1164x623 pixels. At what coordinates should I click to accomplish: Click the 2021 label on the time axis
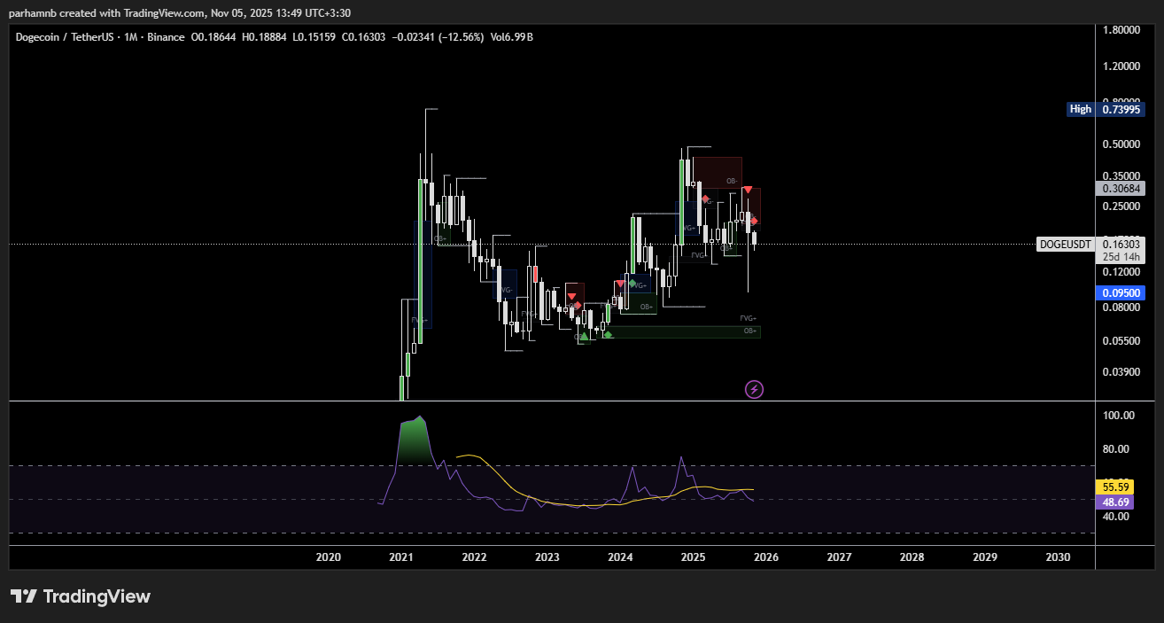coord(401,557)
